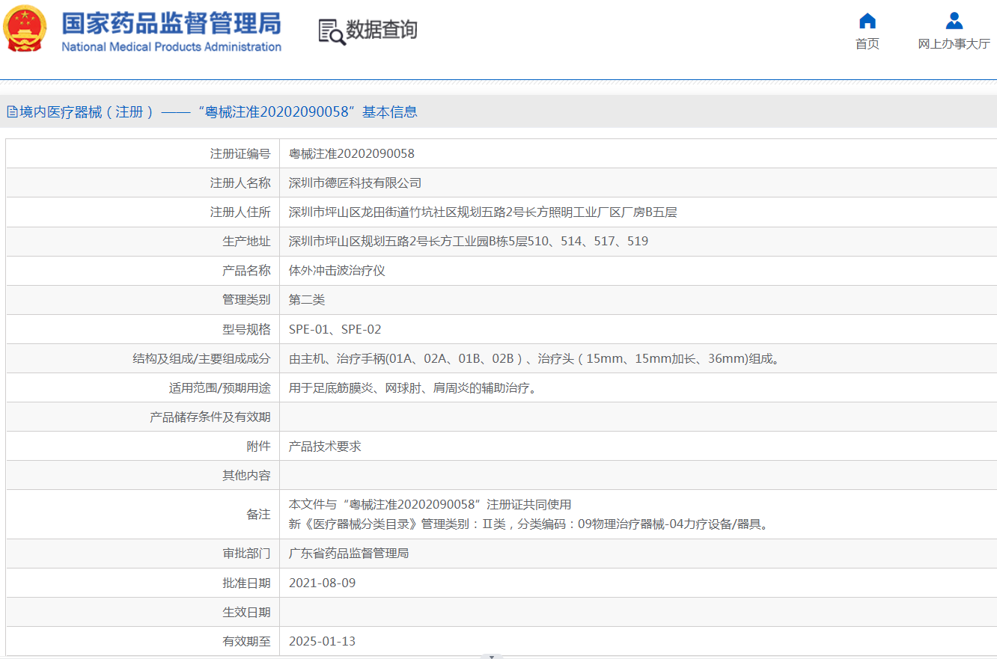997x659 pixels.
Task: Click the 产品技术要求 attachment link
Action: (x=325, y=447)
